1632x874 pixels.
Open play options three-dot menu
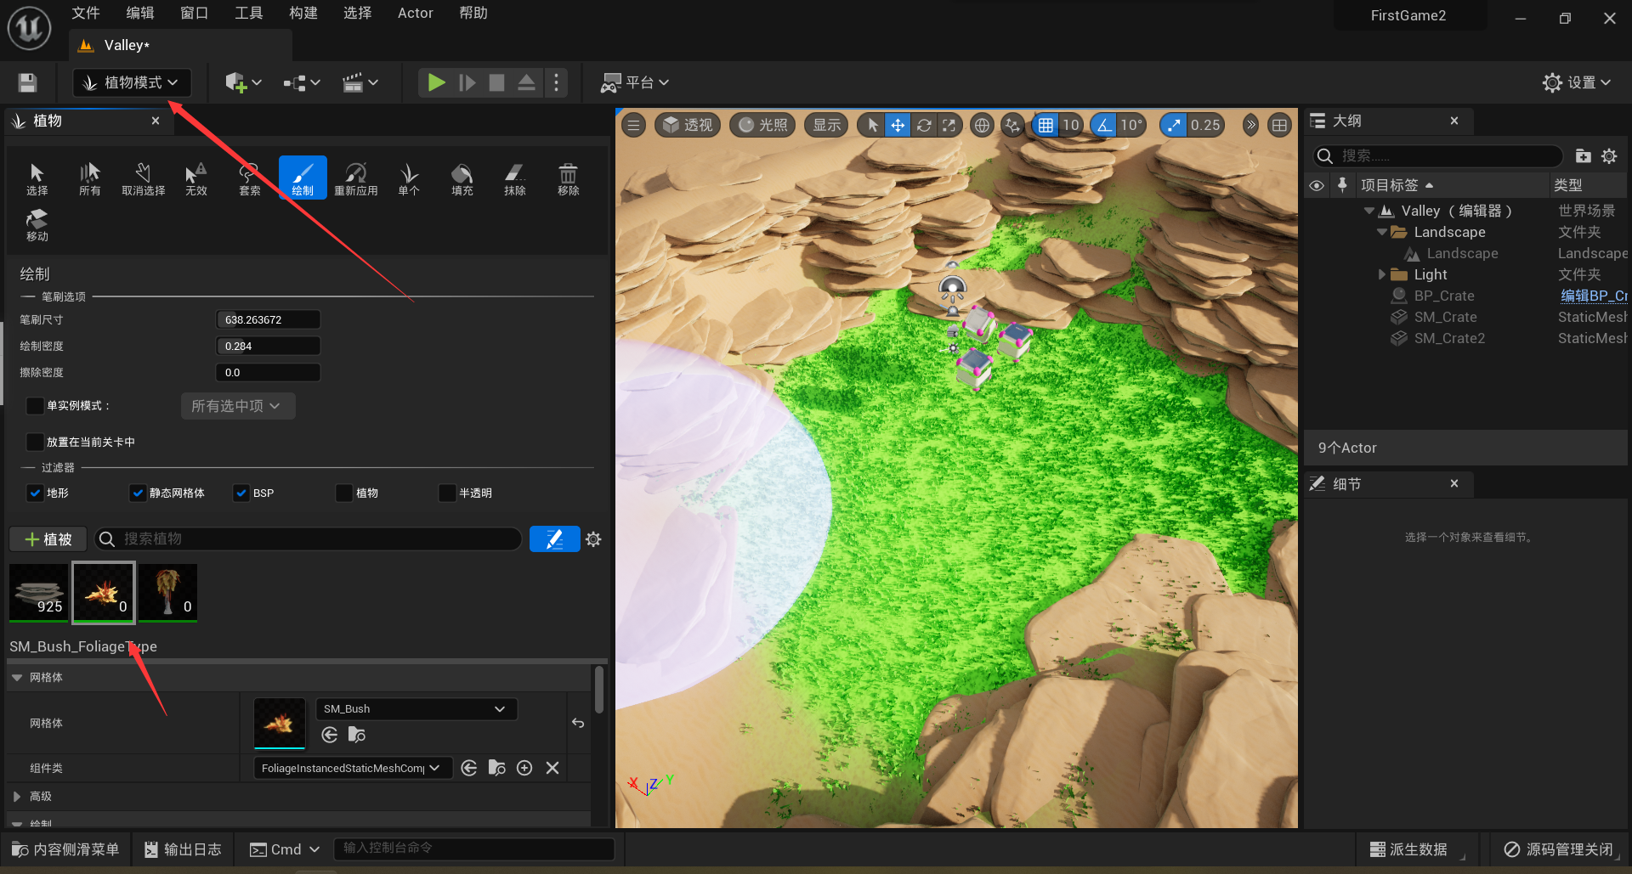pos(556,82)
